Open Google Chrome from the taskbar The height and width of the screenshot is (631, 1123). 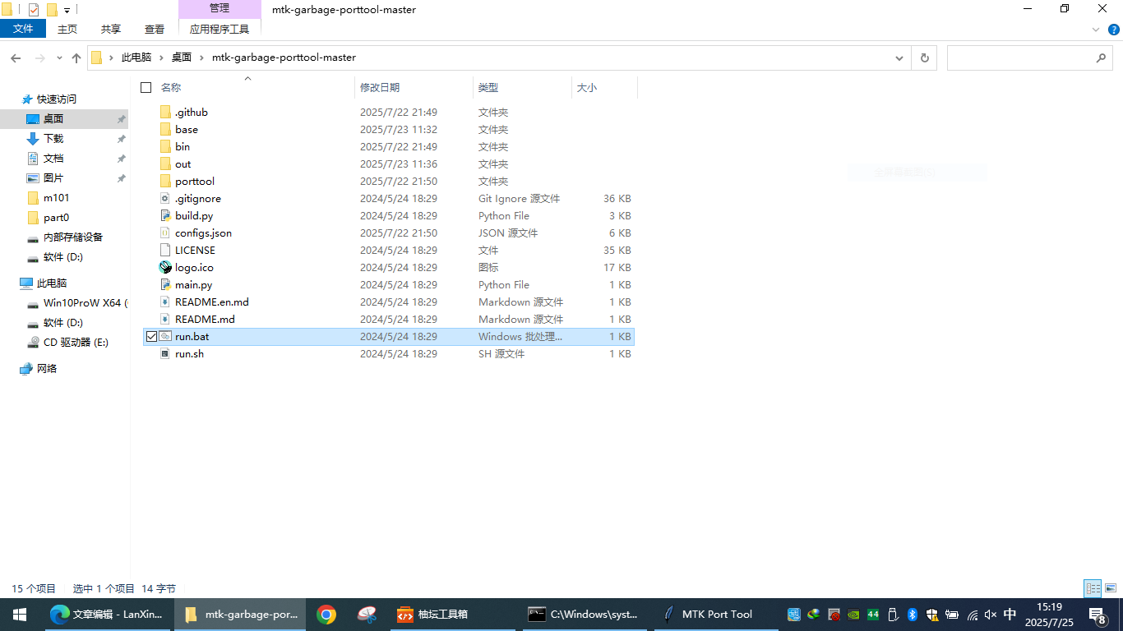(326, 615)
